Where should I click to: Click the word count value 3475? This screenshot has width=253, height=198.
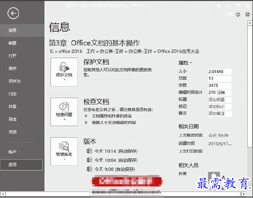pos(220,86)
